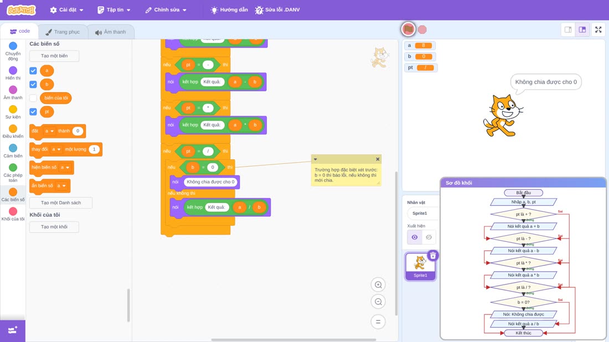Open the Cài đặt dropdown menu
The image size is (609, 342).
click(66, 10)
